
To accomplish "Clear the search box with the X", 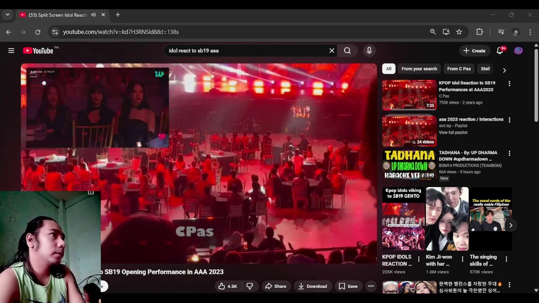I will (x=332, y=50).
